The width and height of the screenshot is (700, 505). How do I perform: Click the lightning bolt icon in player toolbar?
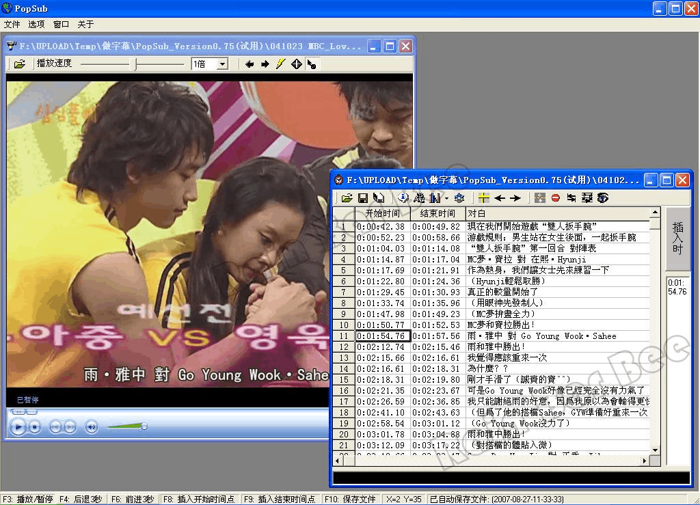click(280, 64)
